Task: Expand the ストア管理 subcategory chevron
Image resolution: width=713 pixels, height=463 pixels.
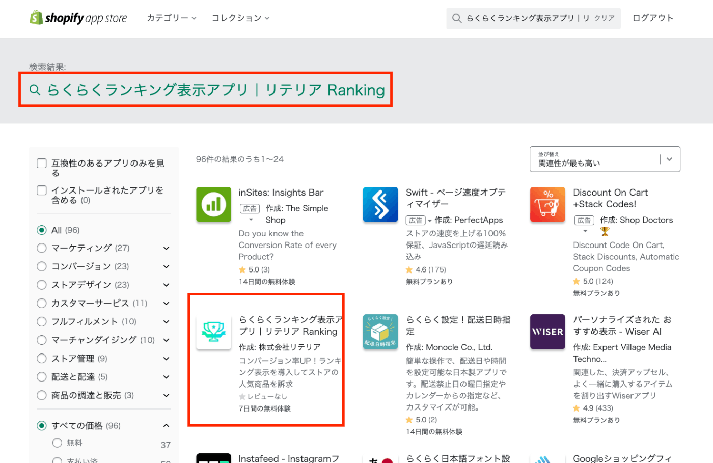Action: point(166,359)
